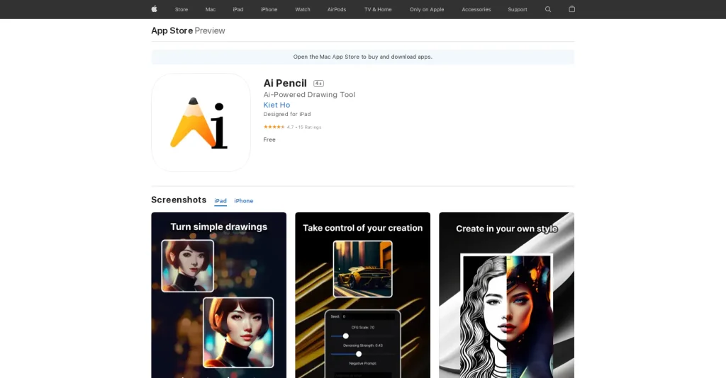Open AirPods in the top menu
726x378 pixels.
(x=337, y=9)
